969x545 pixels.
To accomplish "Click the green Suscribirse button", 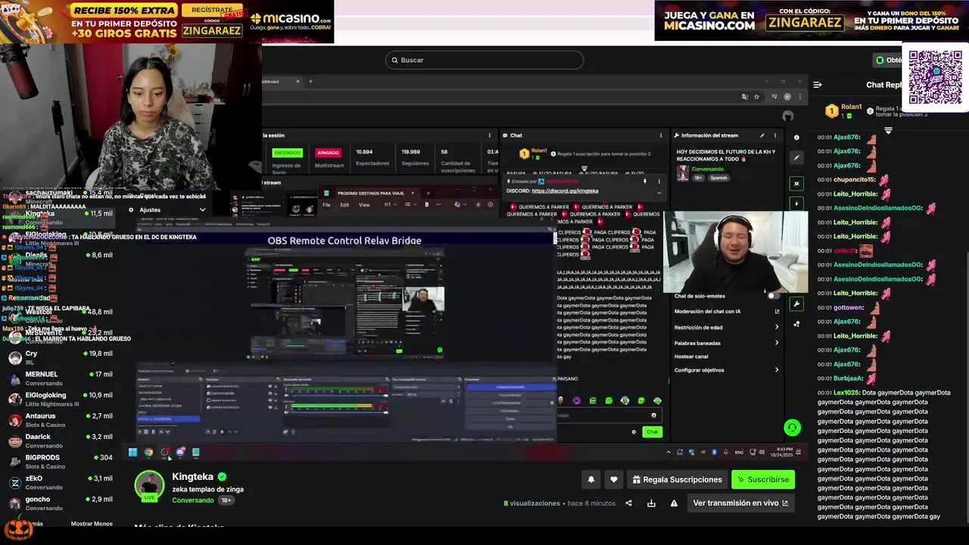I will pos(763,479).
